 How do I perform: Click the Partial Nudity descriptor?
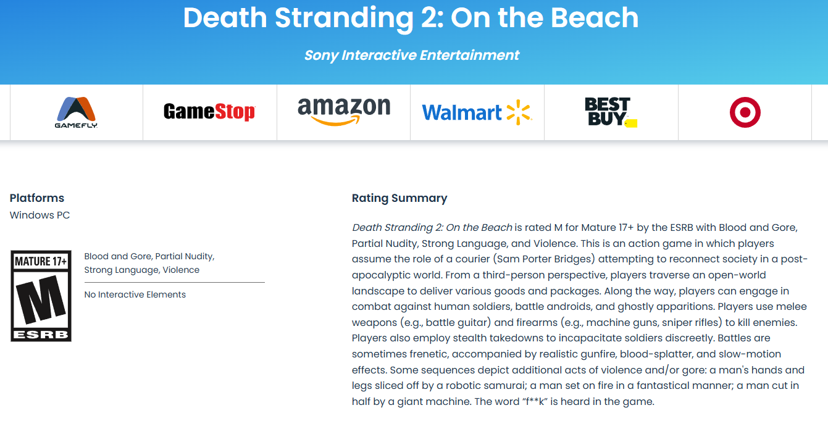[x=185, y=256]
